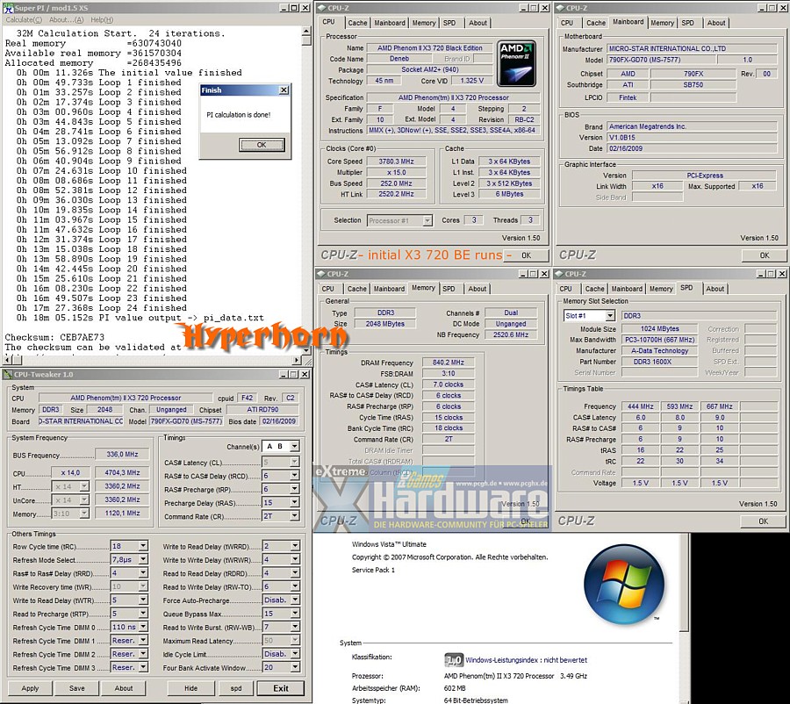Open Read to Read Delay (tRDRD) dropdown
This screenshot has height=704, width=790.
pos(295,573)
